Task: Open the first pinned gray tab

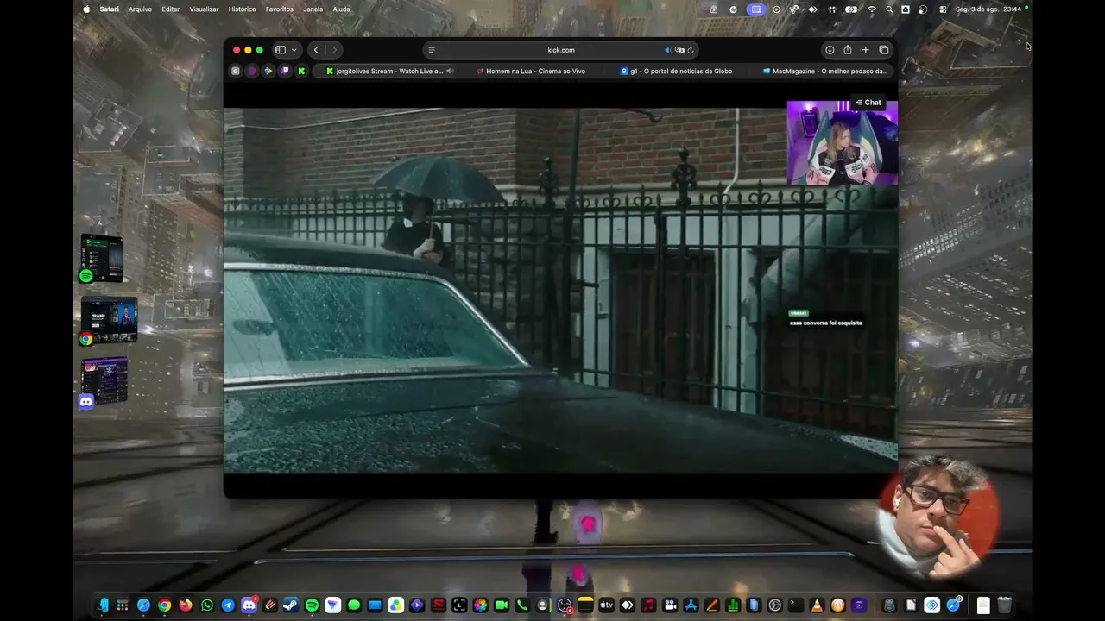Action: click(x=235, y=71)
